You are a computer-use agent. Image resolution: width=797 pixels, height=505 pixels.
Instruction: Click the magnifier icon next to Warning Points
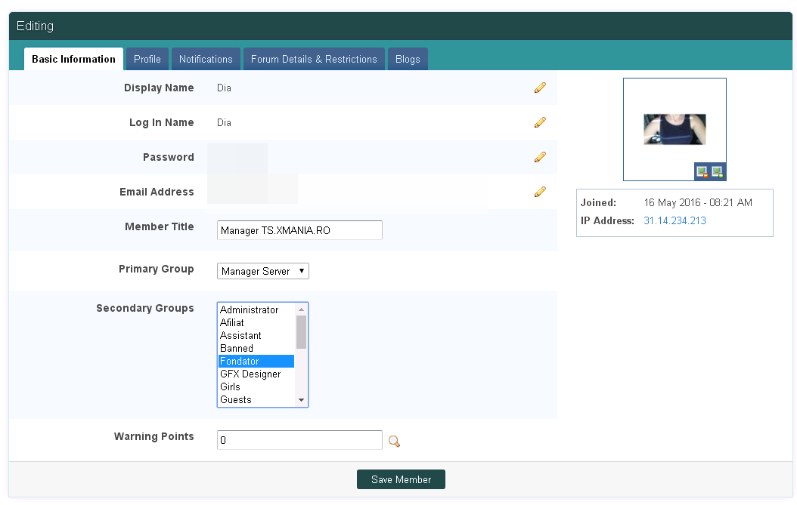(x=393, y=441)
